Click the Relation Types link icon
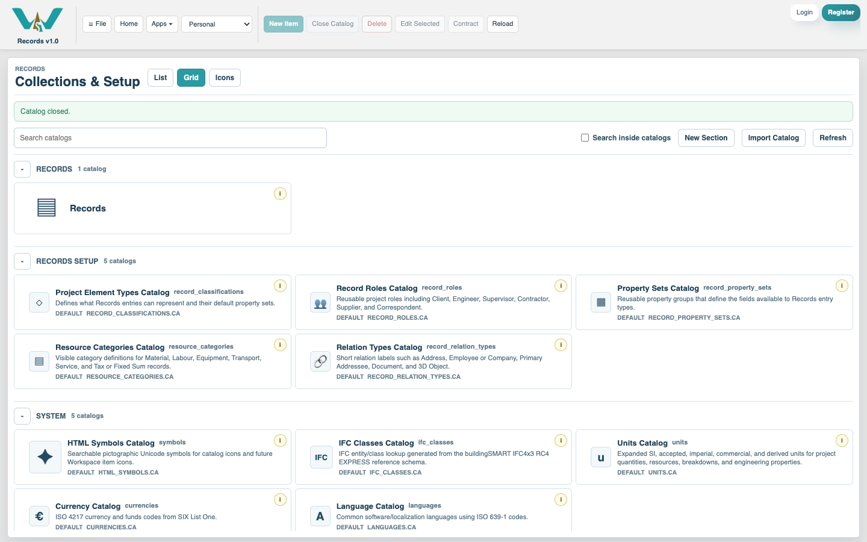867x542 pixels. coord(320,361)
